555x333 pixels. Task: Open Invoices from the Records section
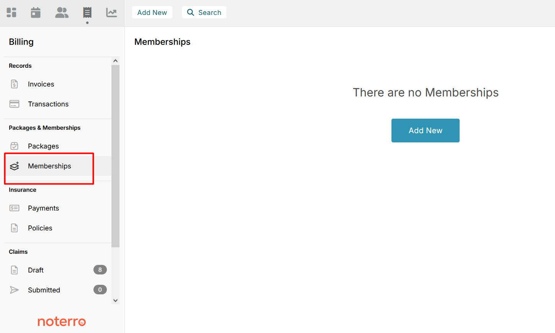coord(41,84)
